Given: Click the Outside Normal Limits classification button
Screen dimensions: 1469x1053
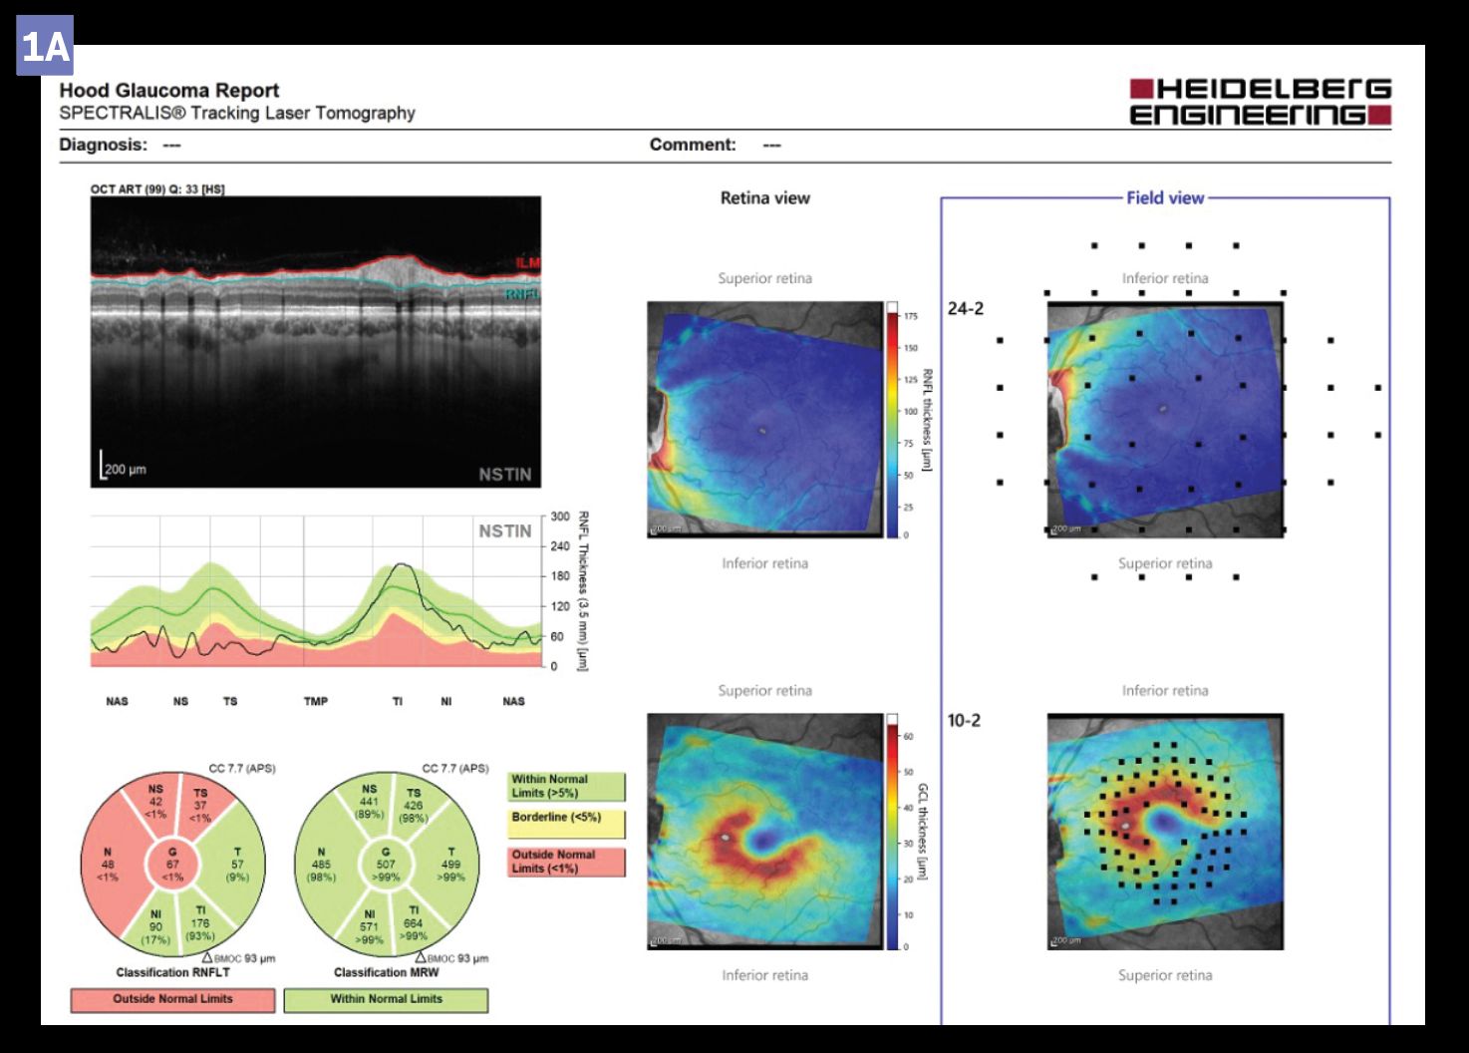Looking at the screenshot, I should (171, 999).
